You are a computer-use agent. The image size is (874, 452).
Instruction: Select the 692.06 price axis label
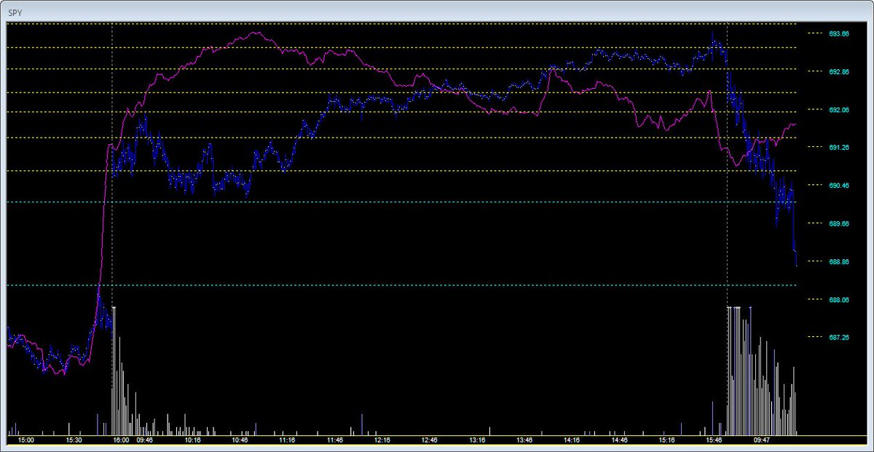[839, 110]
